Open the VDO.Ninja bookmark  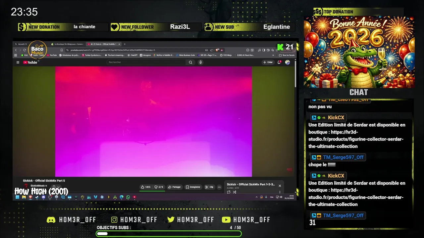(x=226, y=55)
